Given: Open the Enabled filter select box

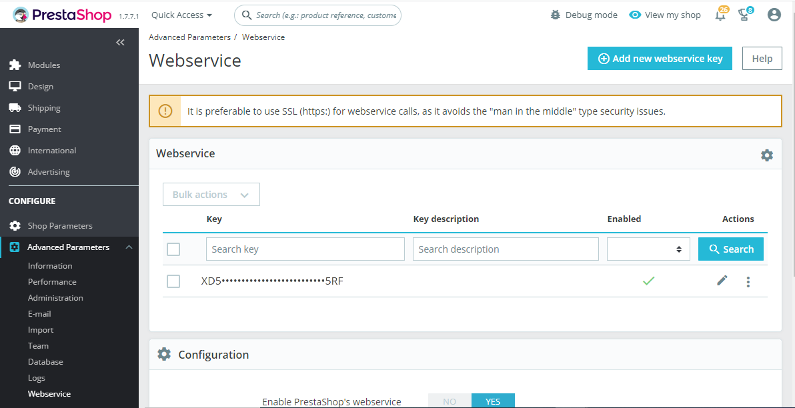Looking at the screenshot, I should (648, 249).
